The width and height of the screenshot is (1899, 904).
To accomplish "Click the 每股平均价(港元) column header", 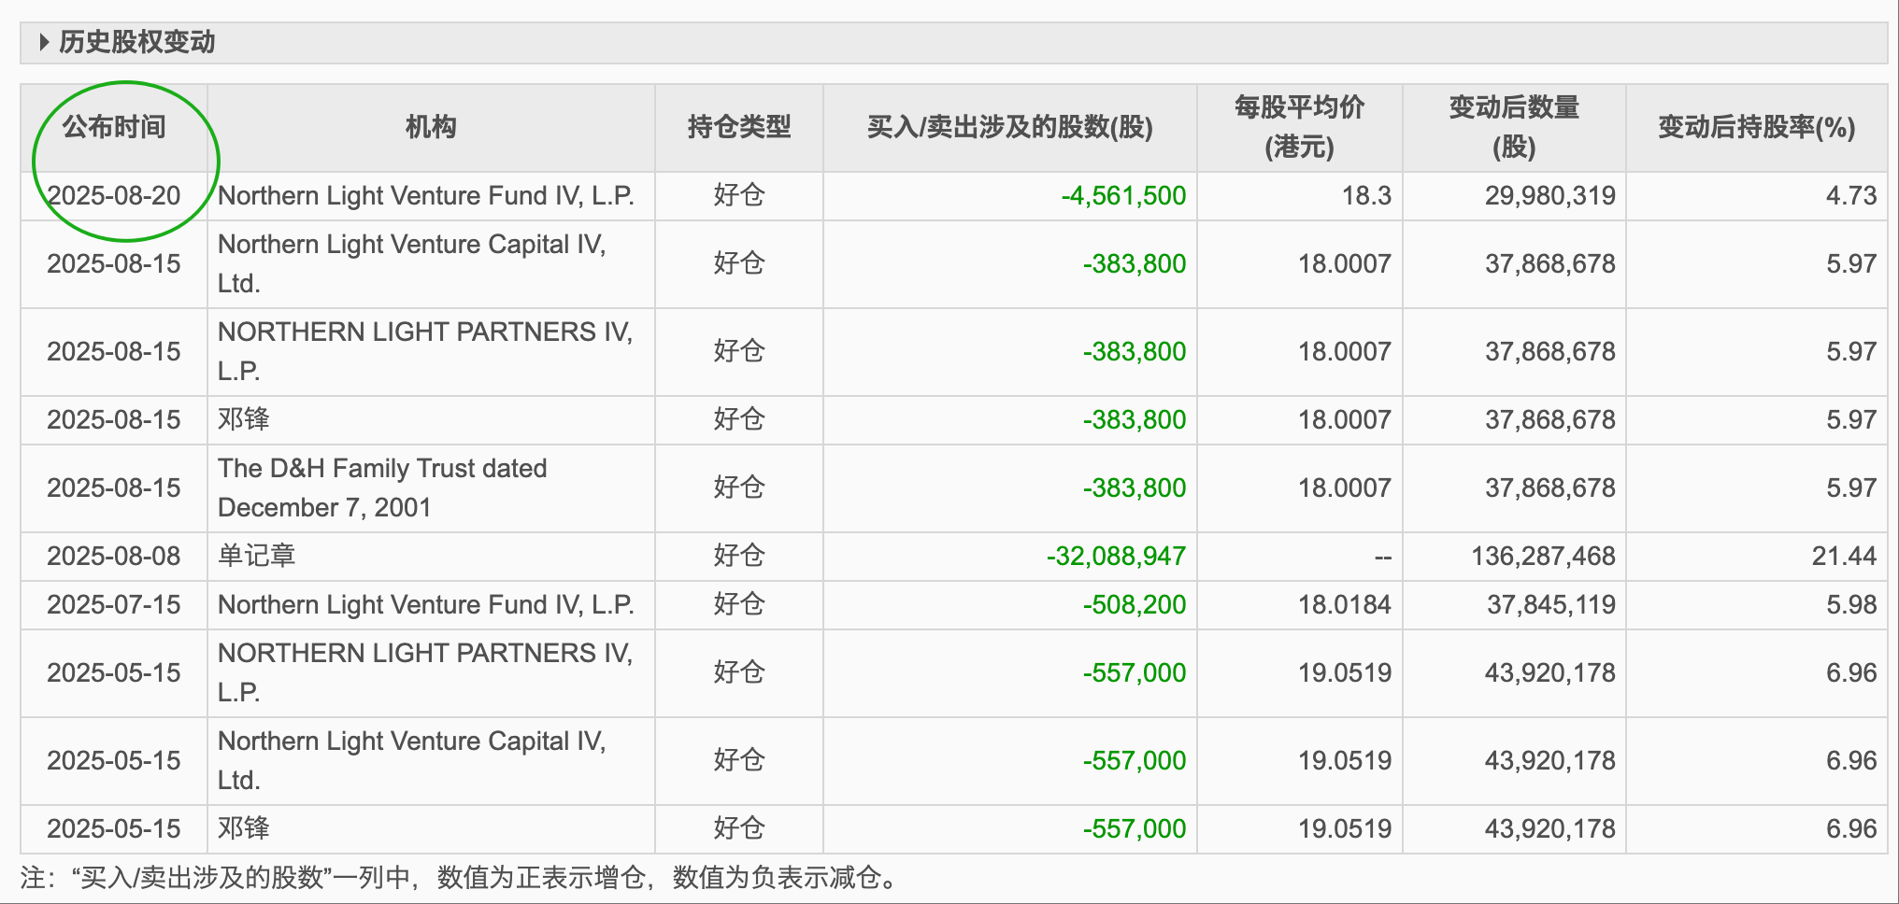I will tap(1300, 127).
